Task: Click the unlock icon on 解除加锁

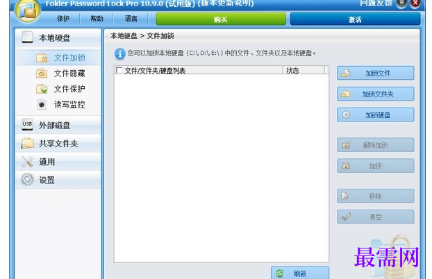Action: point(346,144)
